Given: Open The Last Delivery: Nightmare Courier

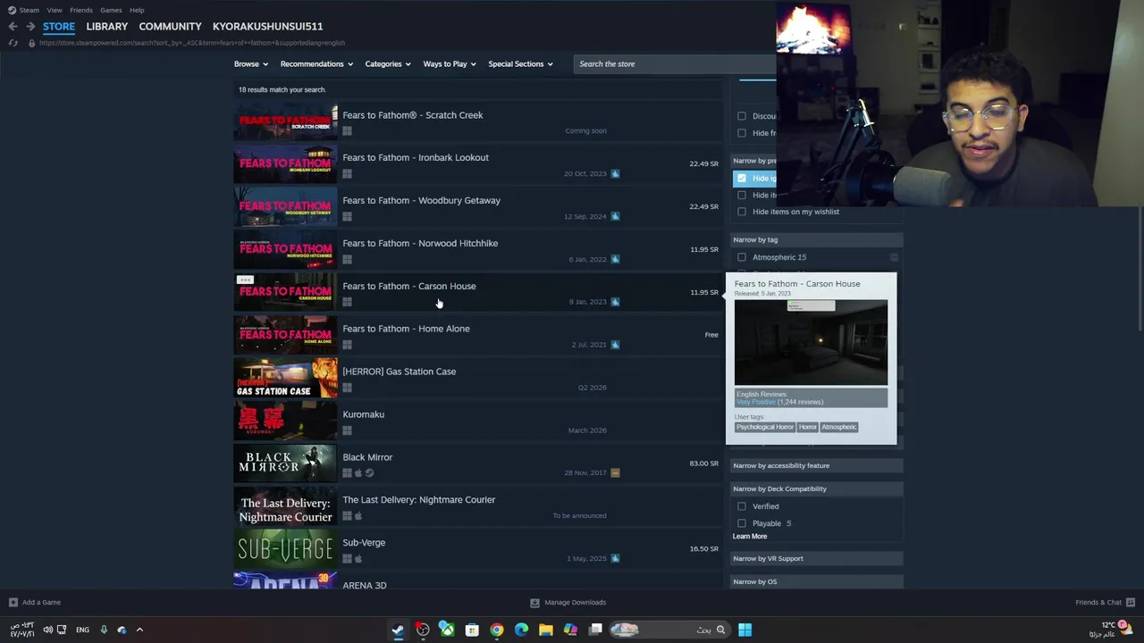Looking at the screenshot, I should (x=476, y=507).
